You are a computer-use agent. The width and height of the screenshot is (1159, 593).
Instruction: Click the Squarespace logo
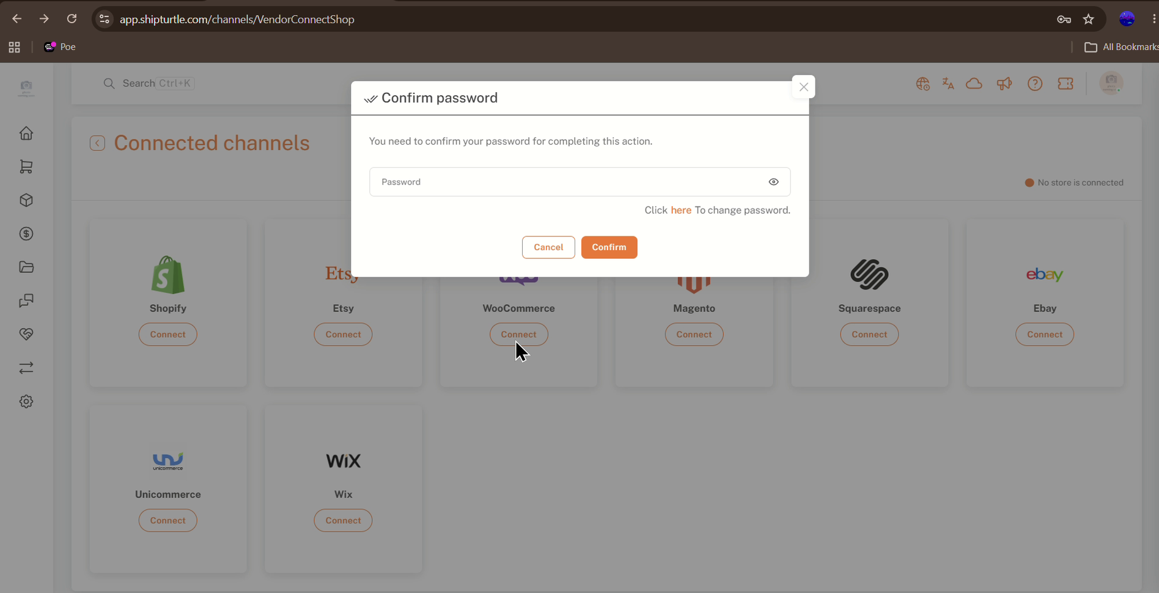click(869, 275)
